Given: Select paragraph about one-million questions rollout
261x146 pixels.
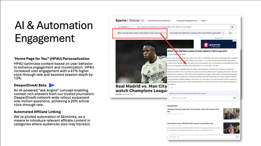Looking at the screenshot, I should 54,97.
